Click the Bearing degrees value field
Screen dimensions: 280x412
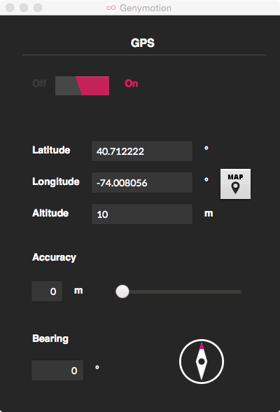(x=57, y=370)
